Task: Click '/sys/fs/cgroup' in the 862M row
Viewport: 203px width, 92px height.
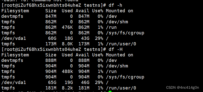Action: coord(125,33)
